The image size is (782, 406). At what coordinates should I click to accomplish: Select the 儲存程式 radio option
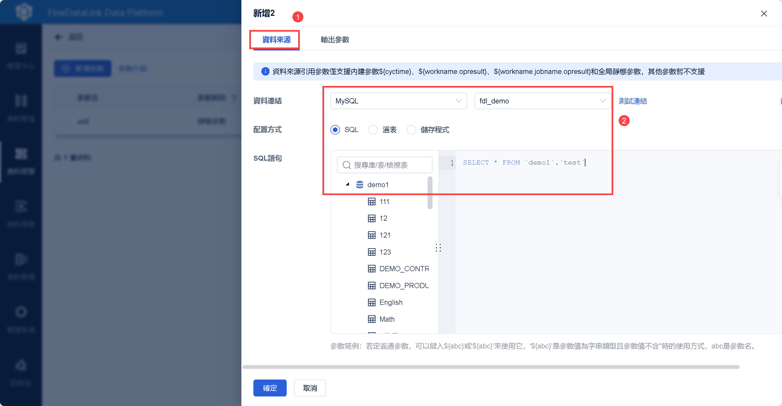pyautogui.click(x=411, y=130)
